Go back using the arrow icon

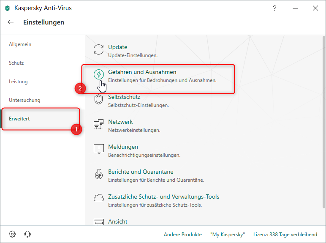pyautogui.click(x=11, y=22)
